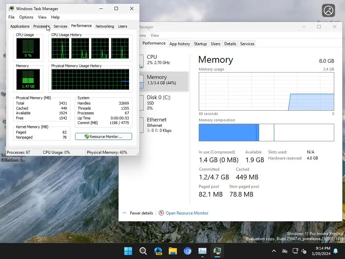Open the network status tray icon

click(x=295, y=251)
